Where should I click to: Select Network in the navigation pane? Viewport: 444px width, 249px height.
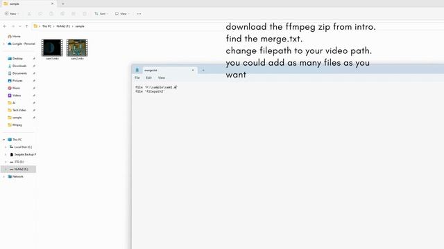click(x=15, y=176)
